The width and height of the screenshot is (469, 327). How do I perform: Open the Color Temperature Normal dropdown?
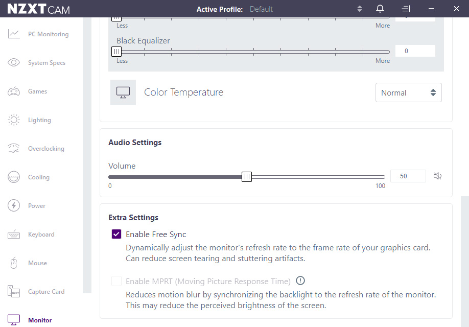tap(408, 93)
